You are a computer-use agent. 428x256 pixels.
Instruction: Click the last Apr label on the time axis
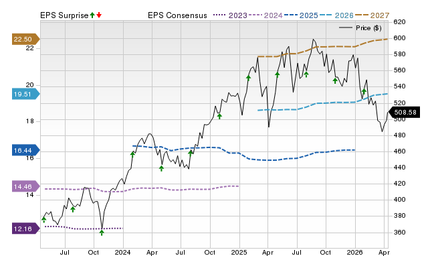click(x=384, y=252)
